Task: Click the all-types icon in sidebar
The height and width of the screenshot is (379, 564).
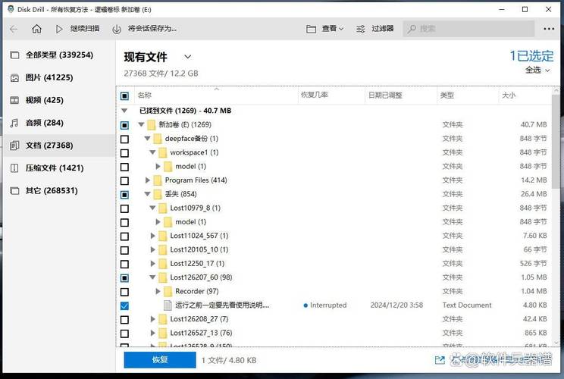Action: click(14, 55)
